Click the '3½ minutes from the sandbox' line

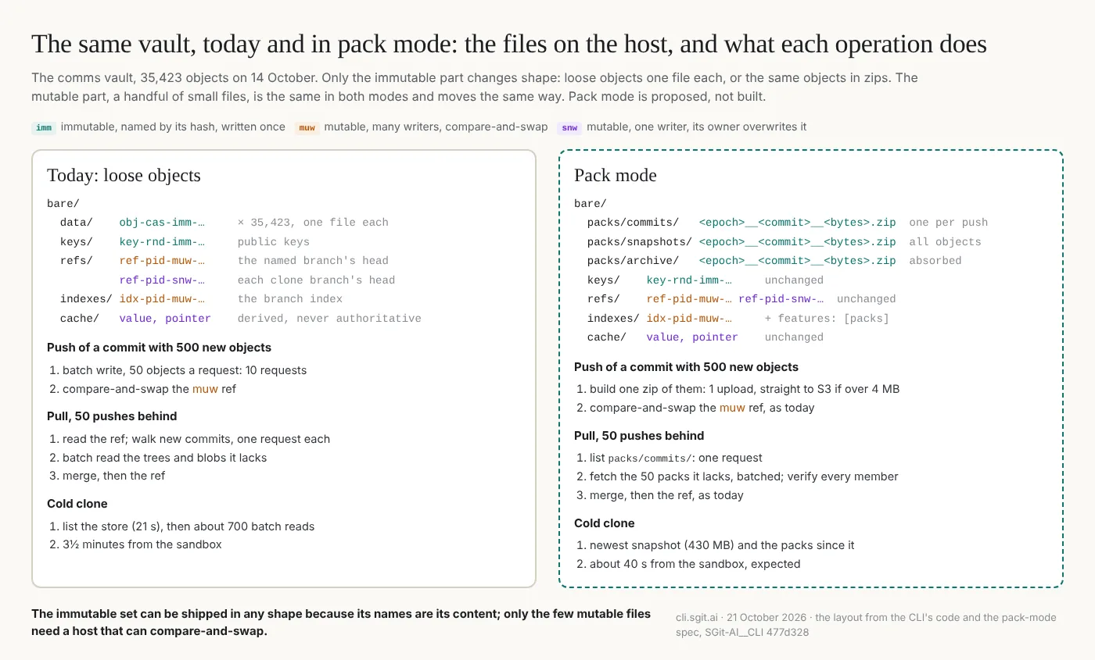tap(142, 545)
